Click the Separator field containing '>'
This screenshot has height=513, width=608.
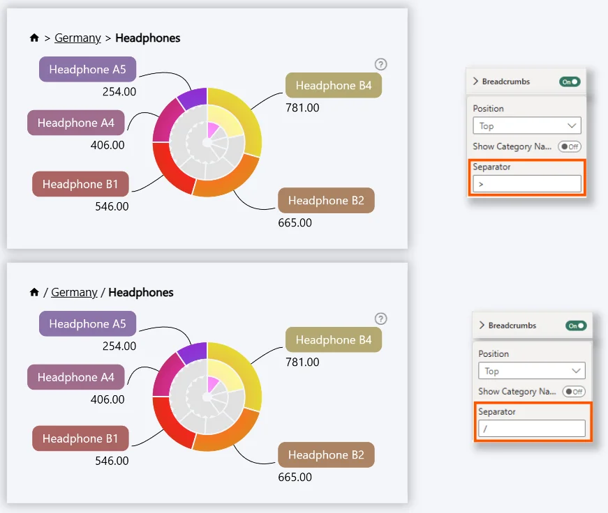[526, 184]
